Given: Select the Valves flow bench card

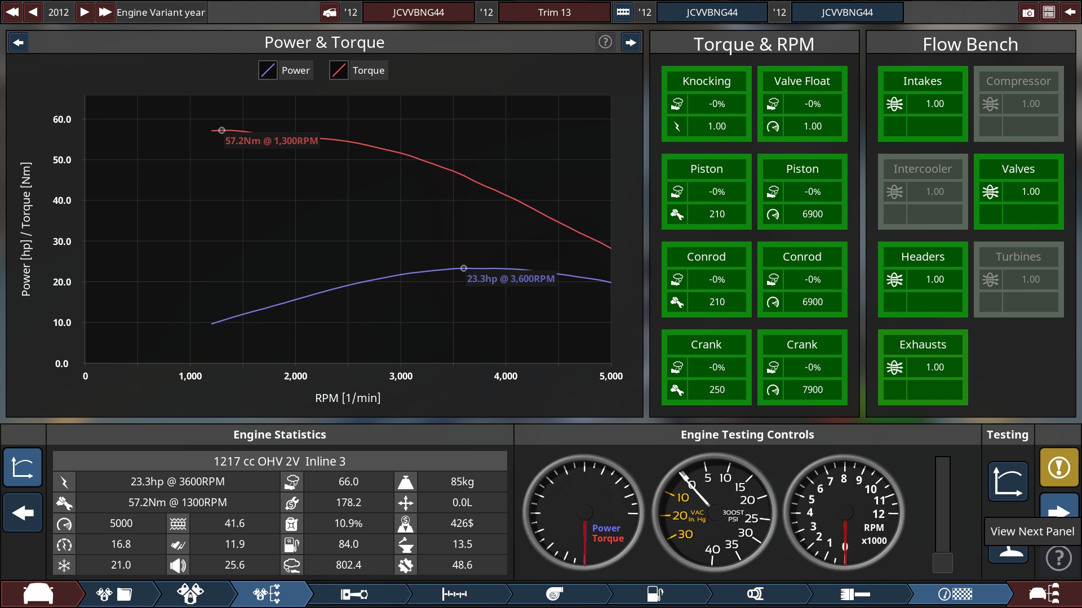Looking at the screenshot, I should coord(1018,191).
